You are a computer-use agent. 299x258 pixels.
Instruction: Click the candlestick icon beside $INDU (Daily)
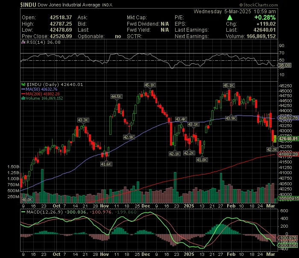23,84
